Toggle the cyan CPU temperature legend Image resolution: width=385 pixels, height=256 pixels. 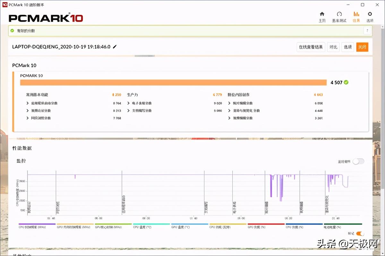coord(151,226)
